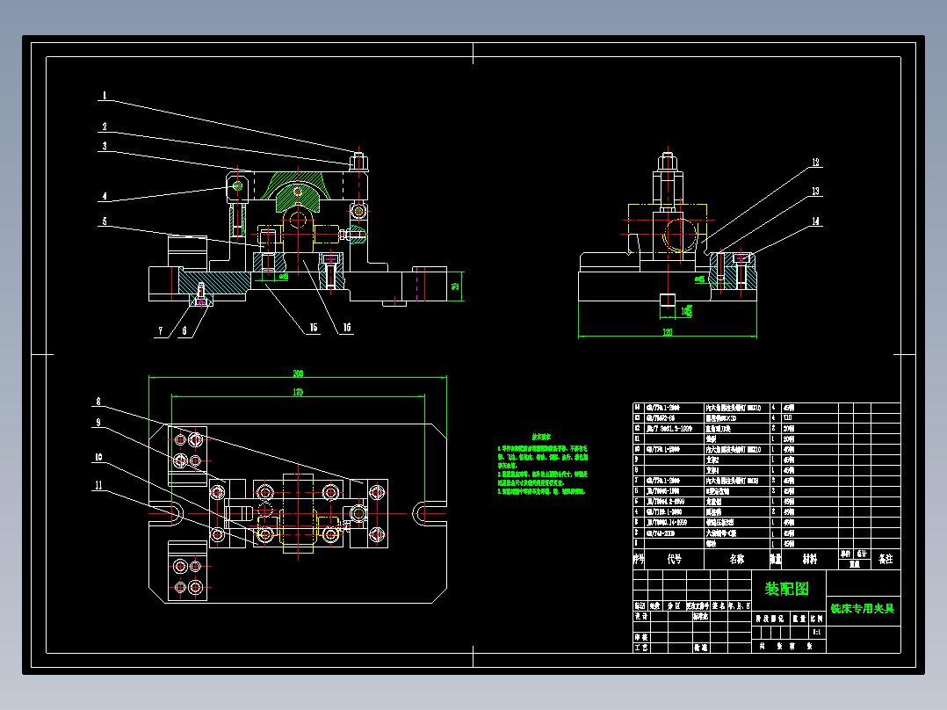
Task: Click part callout number 3
Action: pyautogui.click(x=105, y=146)
